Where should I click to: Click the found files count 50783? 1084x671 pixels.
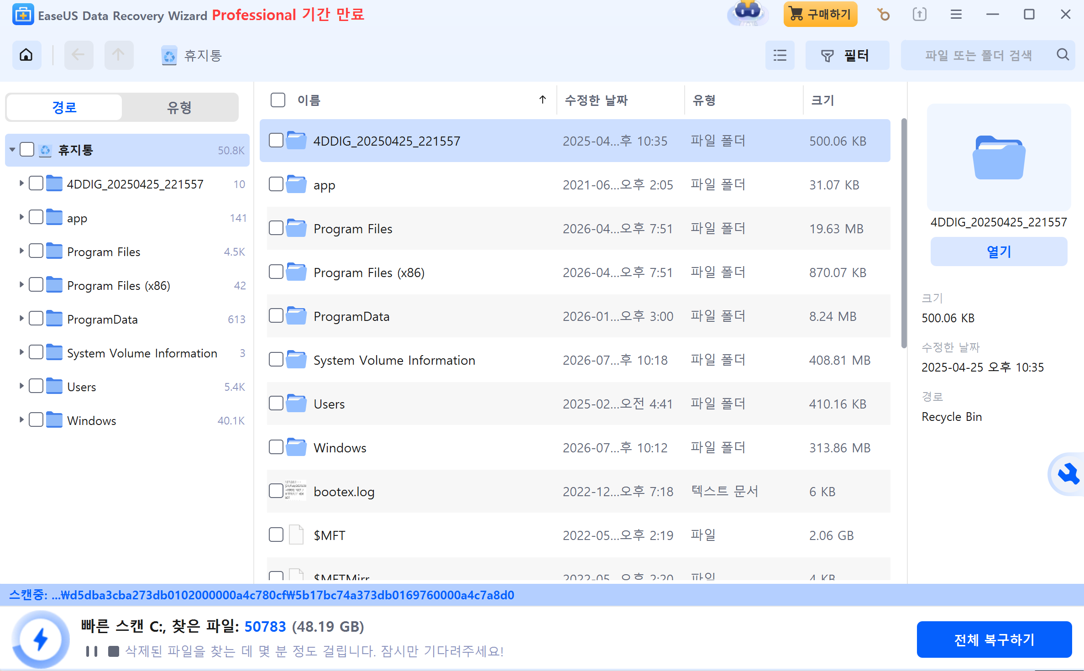265,627
